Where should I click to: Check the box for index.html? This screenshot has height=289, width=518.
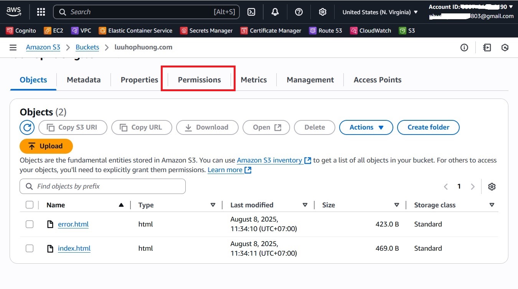pyautogui.click(x=30, y=248)
